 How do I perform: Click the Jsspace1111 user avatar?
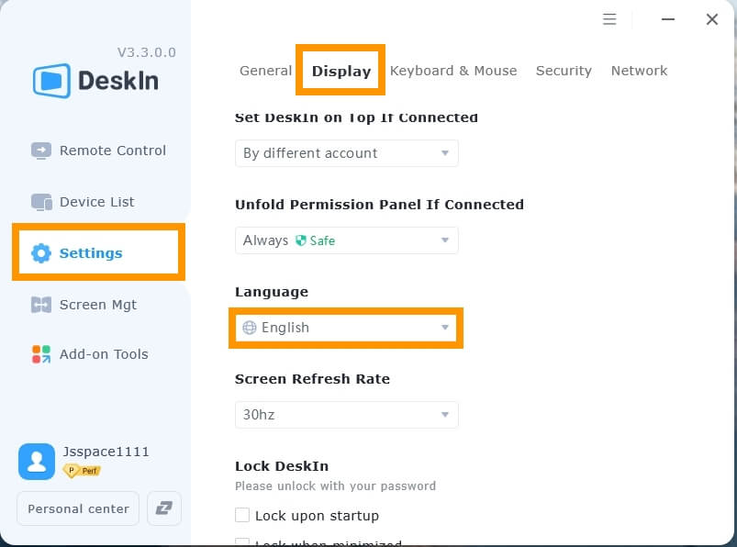[37, 462]
